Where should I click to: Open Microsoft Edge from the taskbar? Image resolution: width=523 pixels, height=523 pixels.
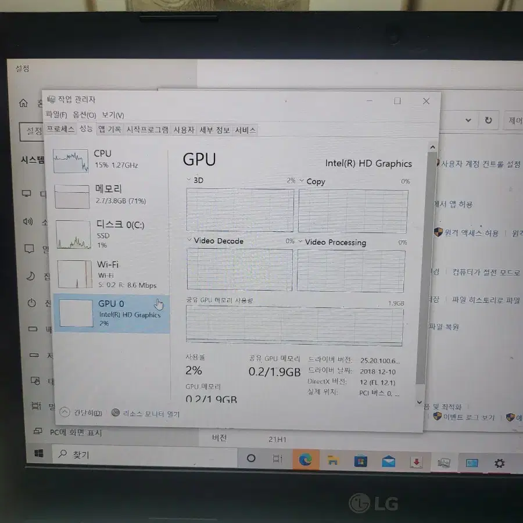click(x=306, y=460)
